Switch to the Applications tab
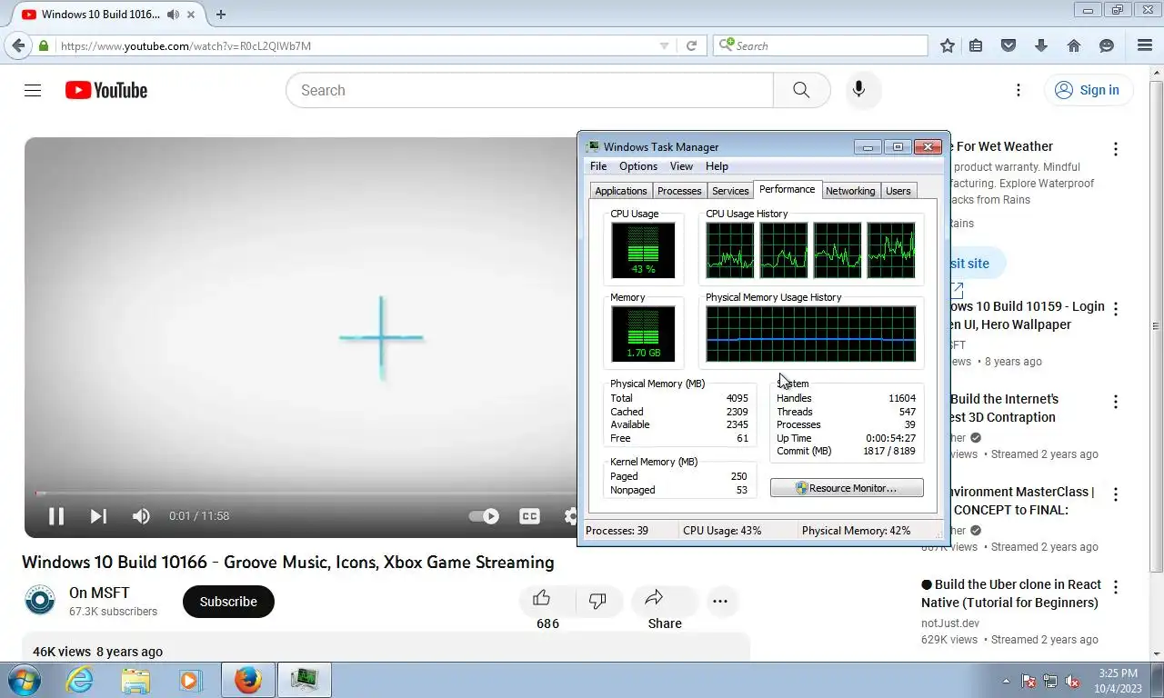The height and width of the screenshot is (698, 1164). (621, 191)
